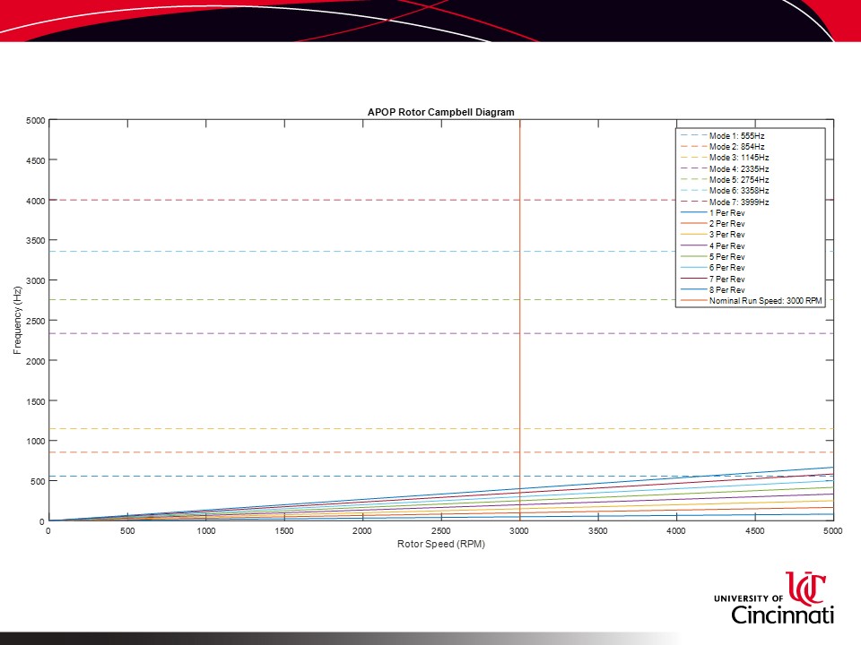Click the "4 Per Rev" legend entry
This screenshot has height=645, width=861.
[726, 245]
